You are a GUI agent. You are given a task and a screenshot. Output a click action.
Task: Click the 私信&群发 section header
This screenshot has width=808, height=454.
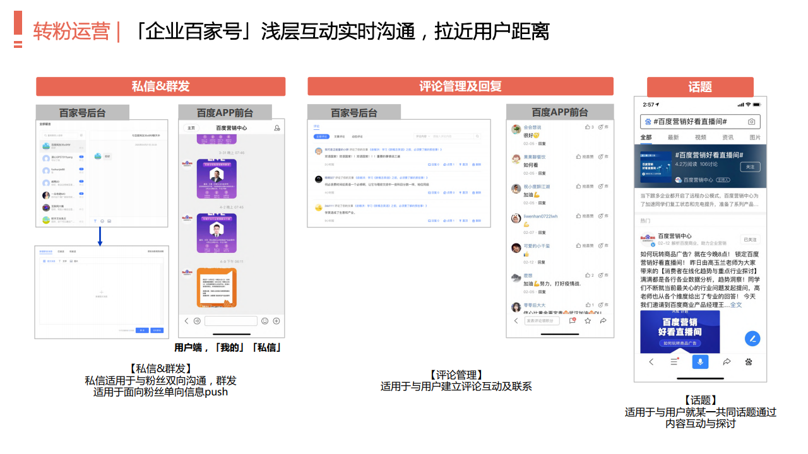[160, 86]
